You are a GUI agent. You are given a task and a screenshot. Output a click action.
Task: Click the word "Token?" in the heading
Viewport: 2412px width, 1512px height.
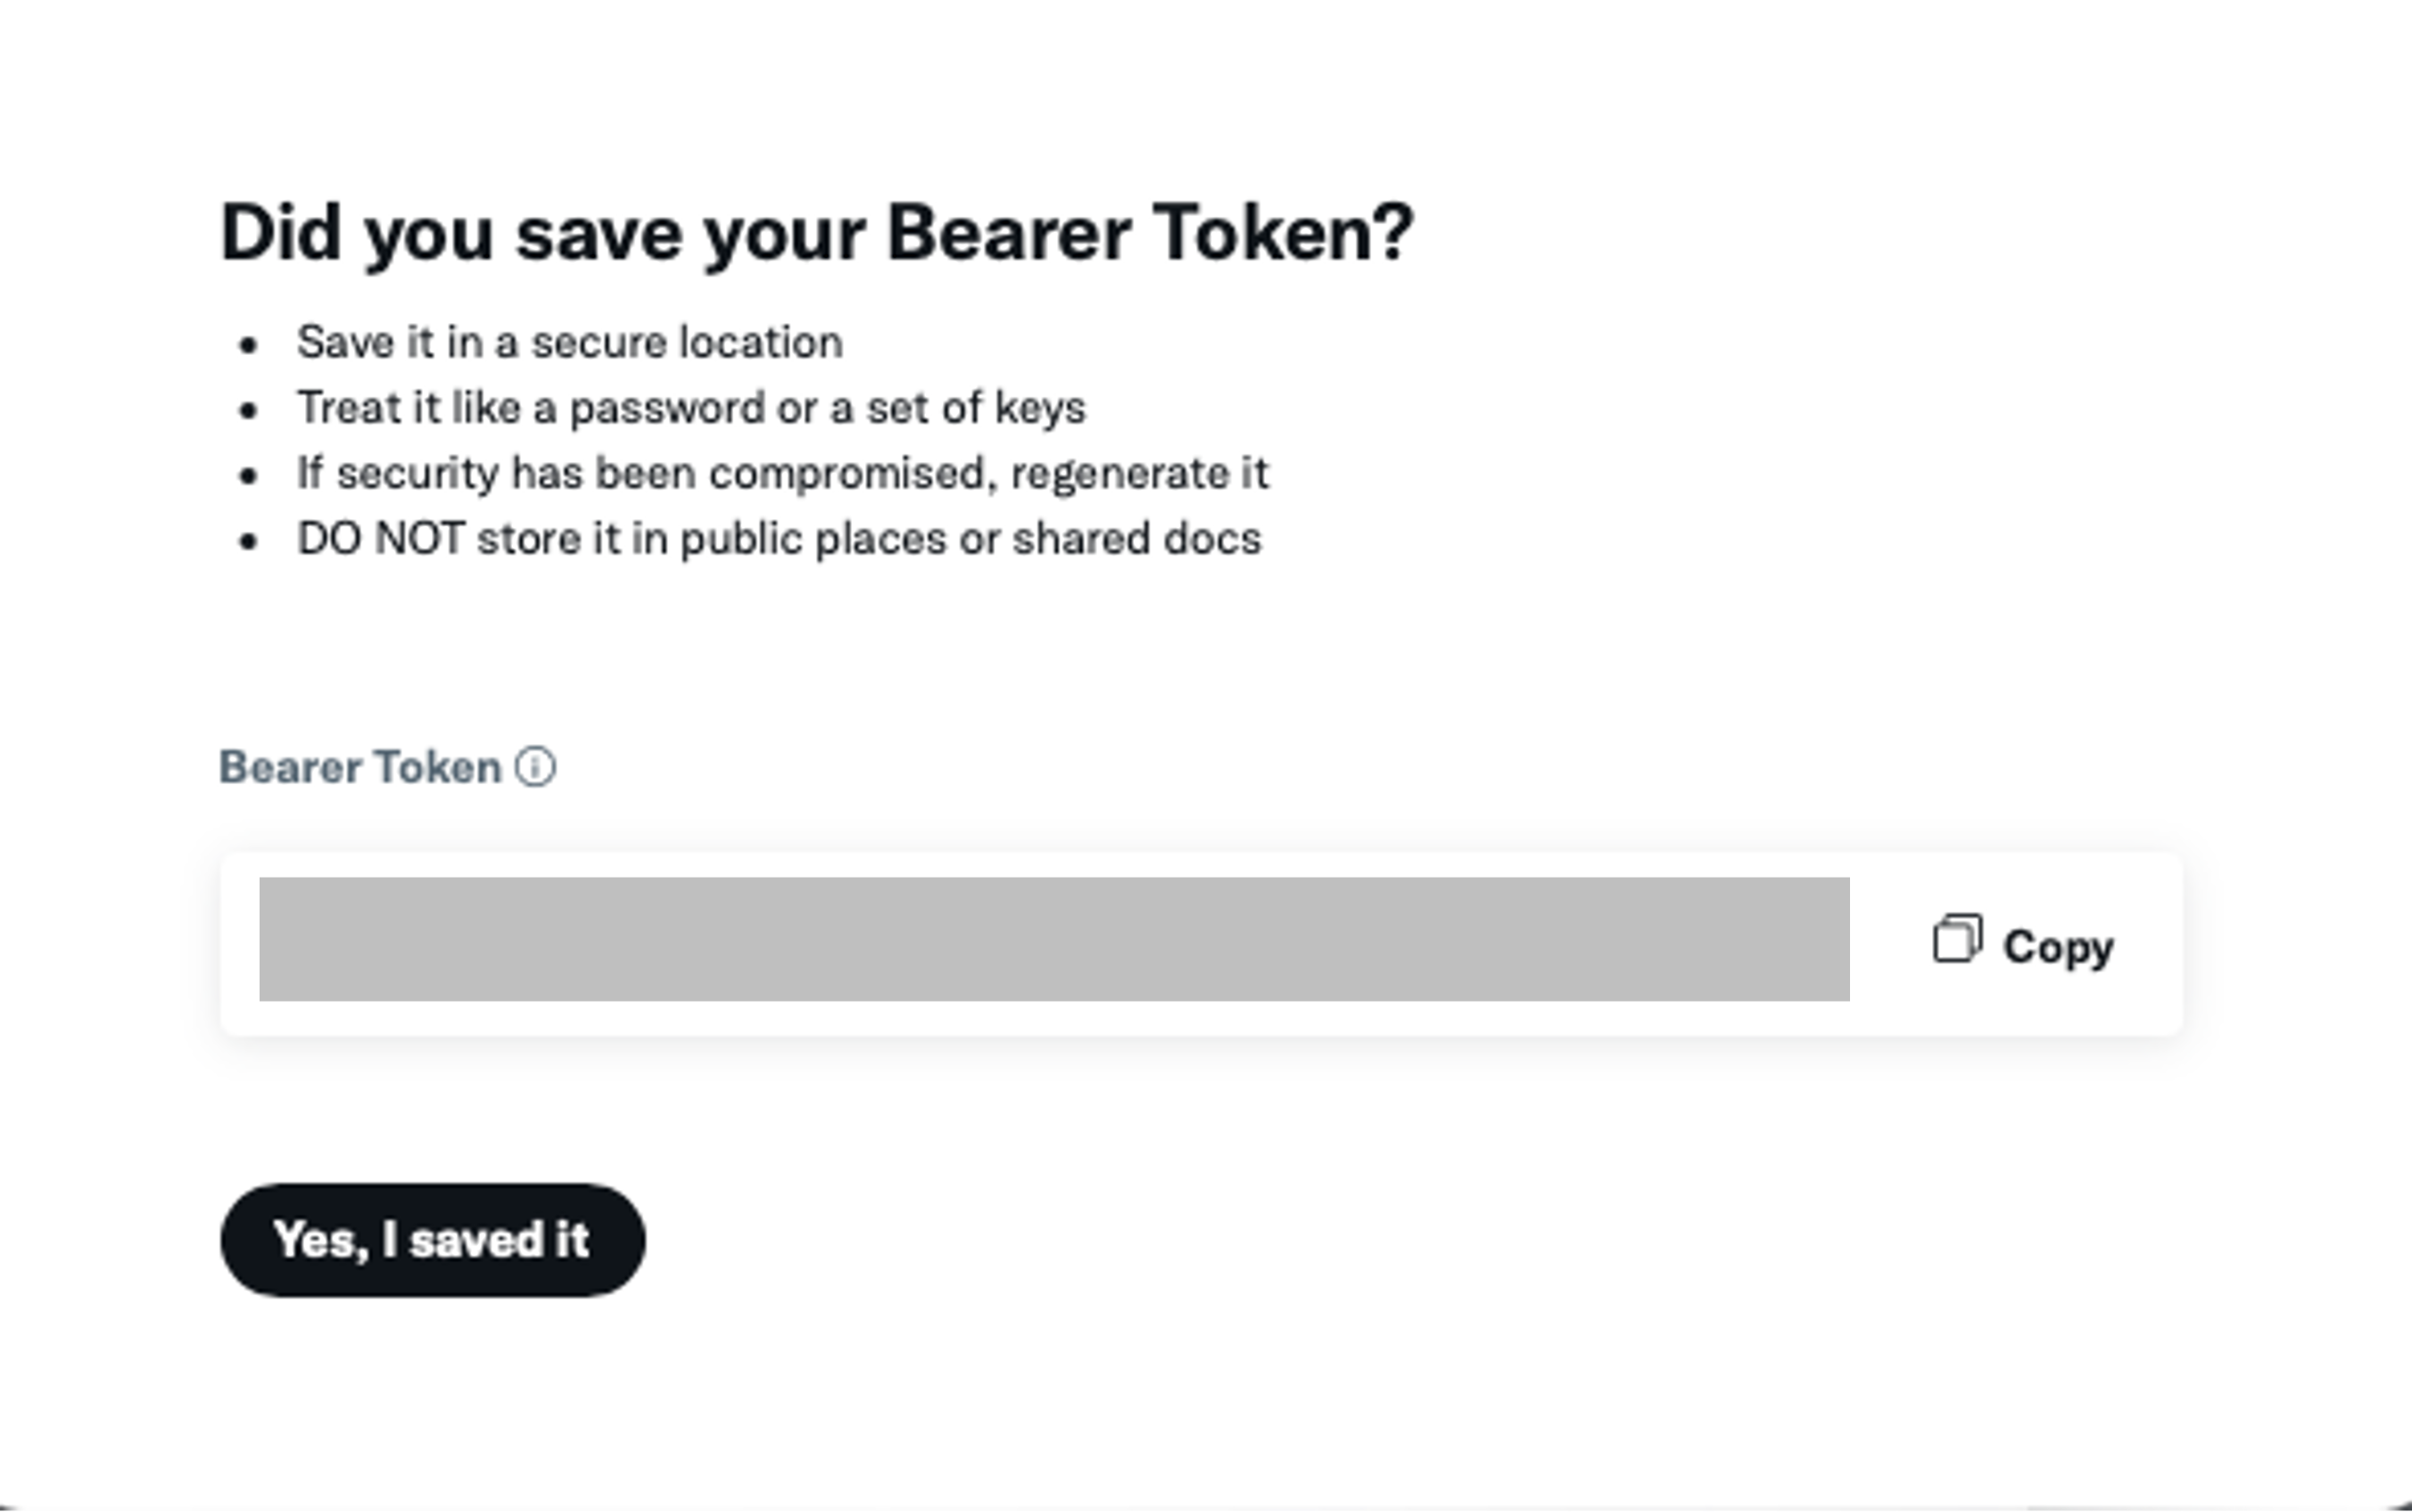[x=1283, y=234]
